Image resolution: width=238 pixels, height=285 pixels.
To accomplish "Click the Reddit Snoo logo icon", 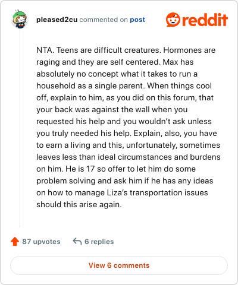I will coord(173,20).
